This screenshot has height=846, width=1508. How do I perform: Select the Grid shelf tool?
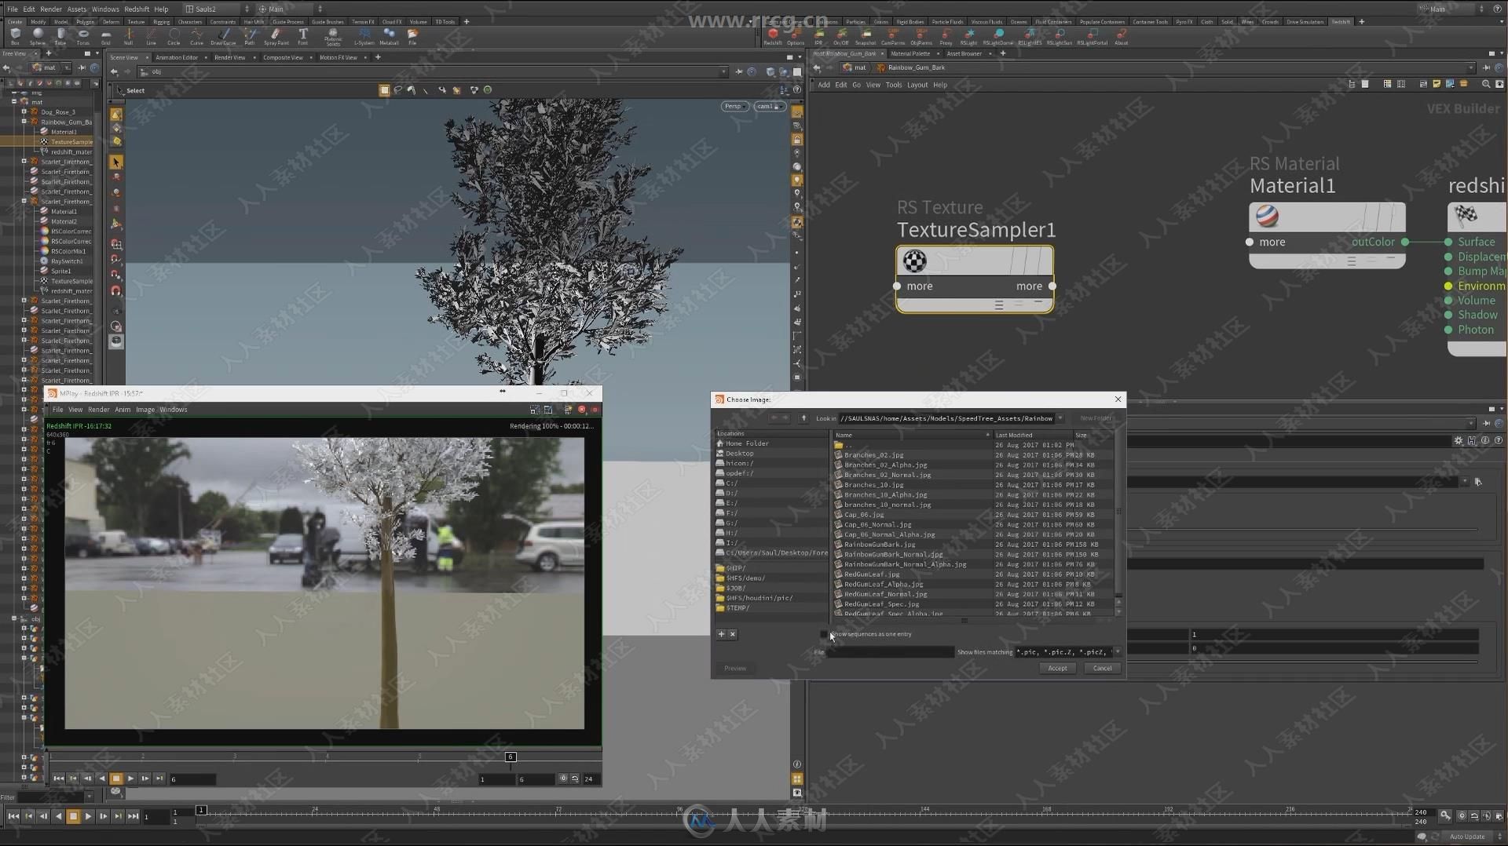click(106, 36)
